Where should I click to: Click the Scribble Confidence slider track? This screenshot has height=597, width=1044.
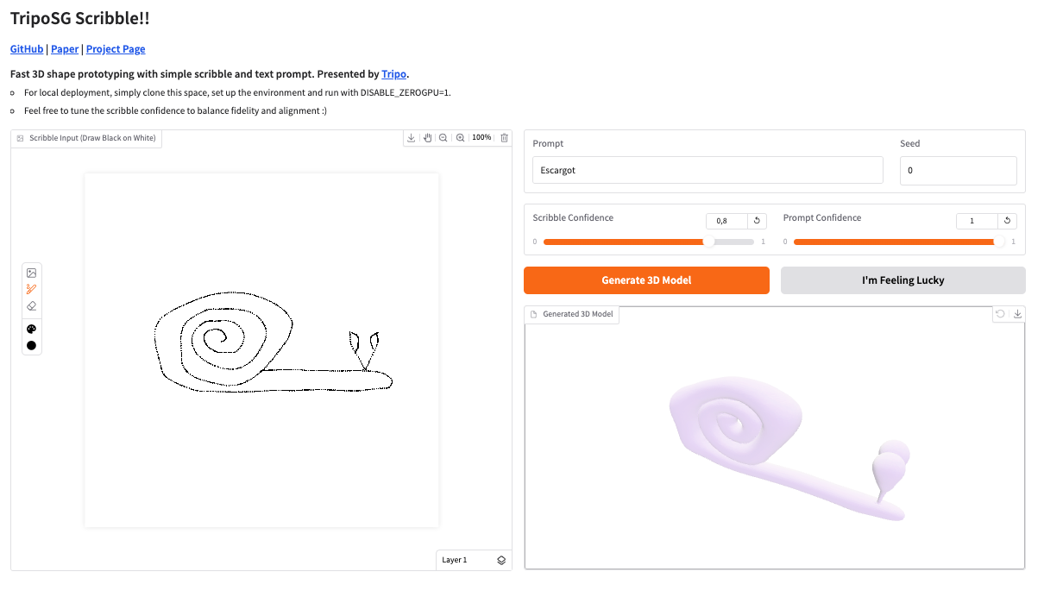647,242
